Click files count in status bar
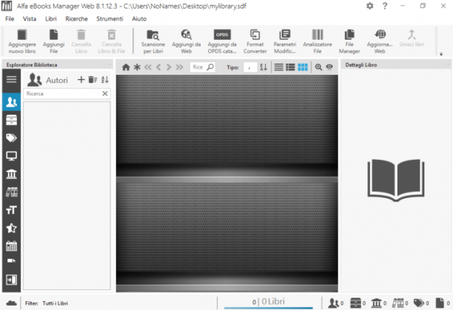Screen dimensions: 453x310 point(443,303)
